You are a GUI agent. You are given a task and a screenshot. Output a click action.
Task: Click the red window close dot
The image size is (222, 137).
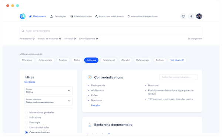(x=8, y=6)
